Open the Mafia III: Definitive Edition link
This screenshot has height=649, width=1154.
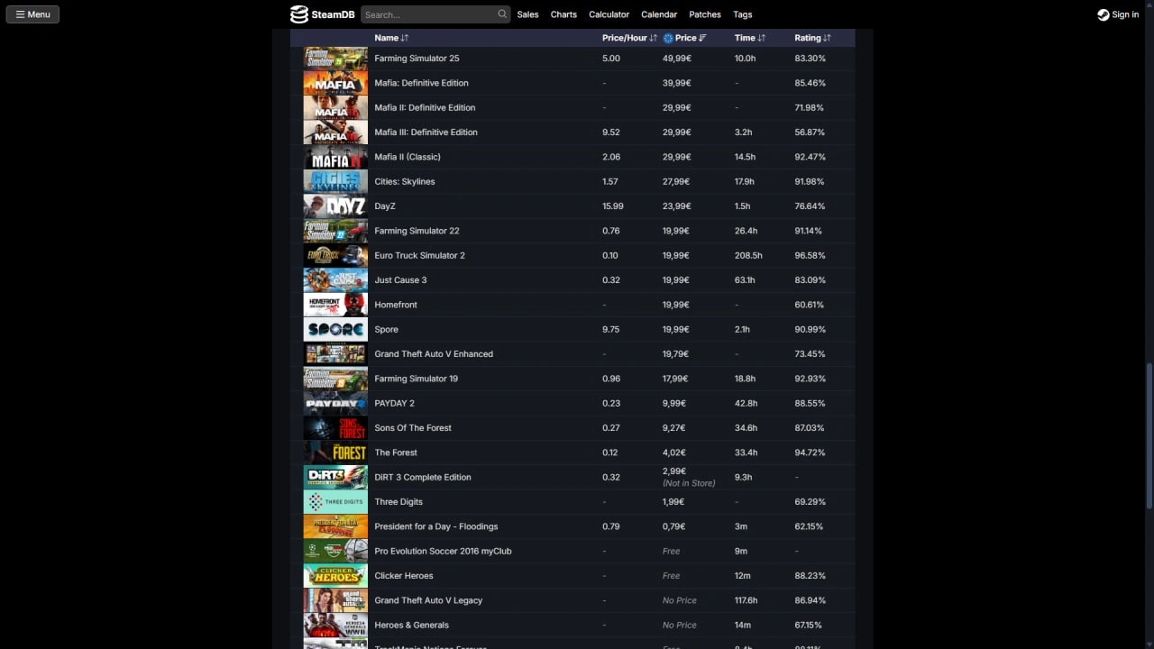(426, 132)
